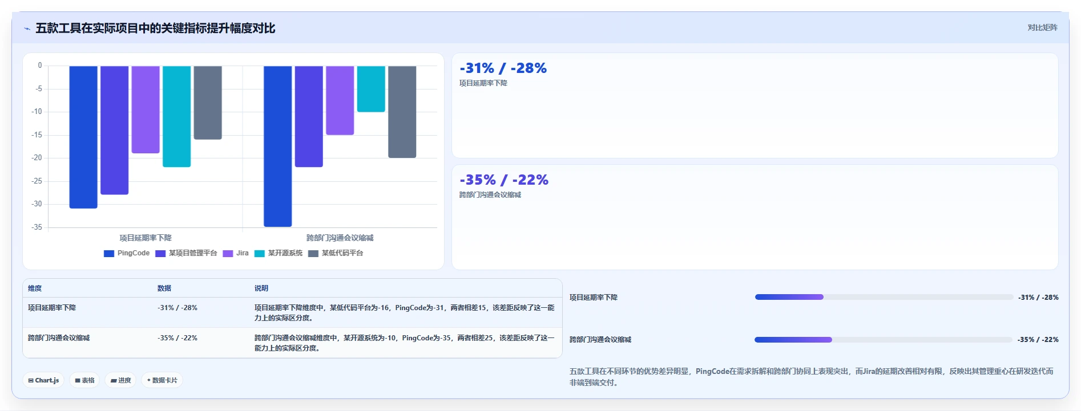Viewport: 1081px width, 411px height.
Task: Click table value -31% / -28%
Action: pos(178,308)
